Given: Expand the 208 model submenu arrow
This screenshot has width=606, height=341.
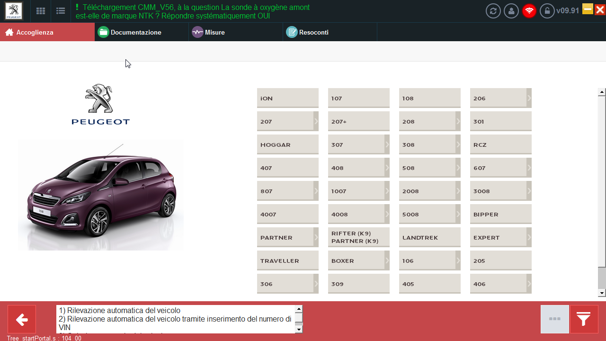Looking at the screenshot, I should (x=458, y=121).
